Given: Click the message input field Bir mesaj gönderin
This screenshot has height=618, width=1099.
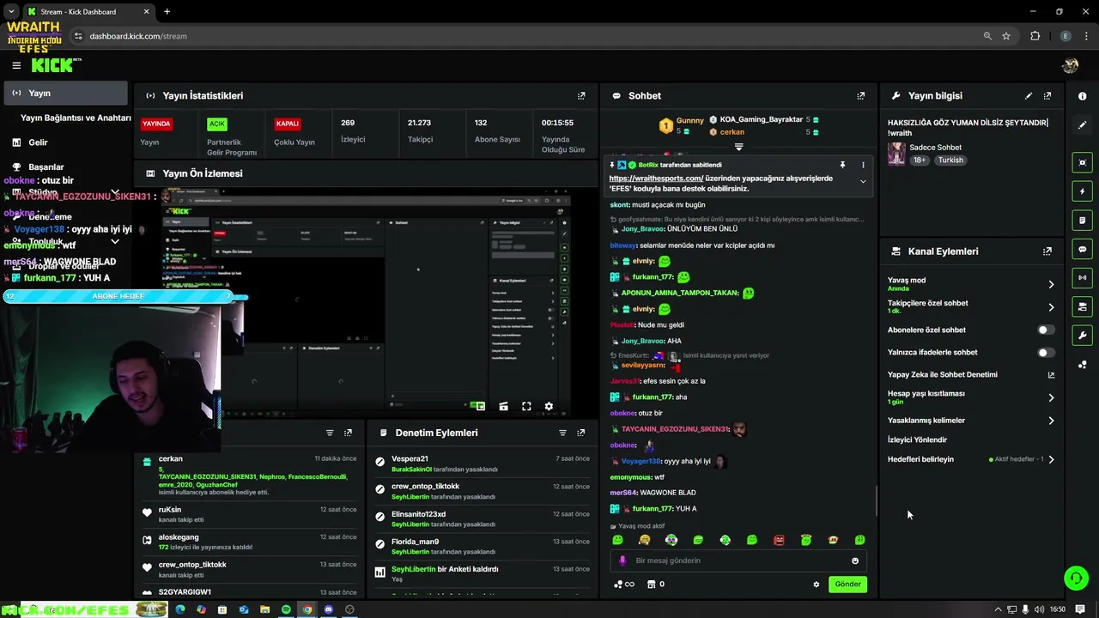Looking at the screenshot, I should point(738,560).
